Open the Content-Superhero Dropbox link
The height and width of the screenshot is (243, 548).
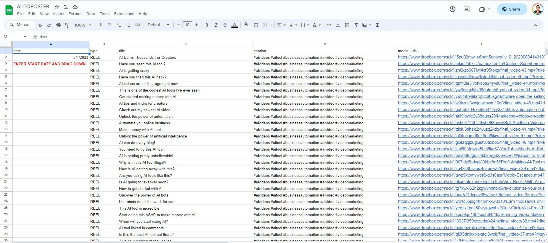click(471, 64)
